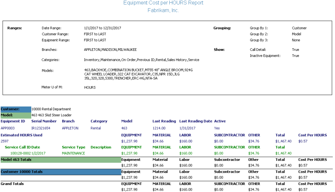335x192 pixels.
Task: Select the green Model 463 Totals bar
Action: pos(61,160)
